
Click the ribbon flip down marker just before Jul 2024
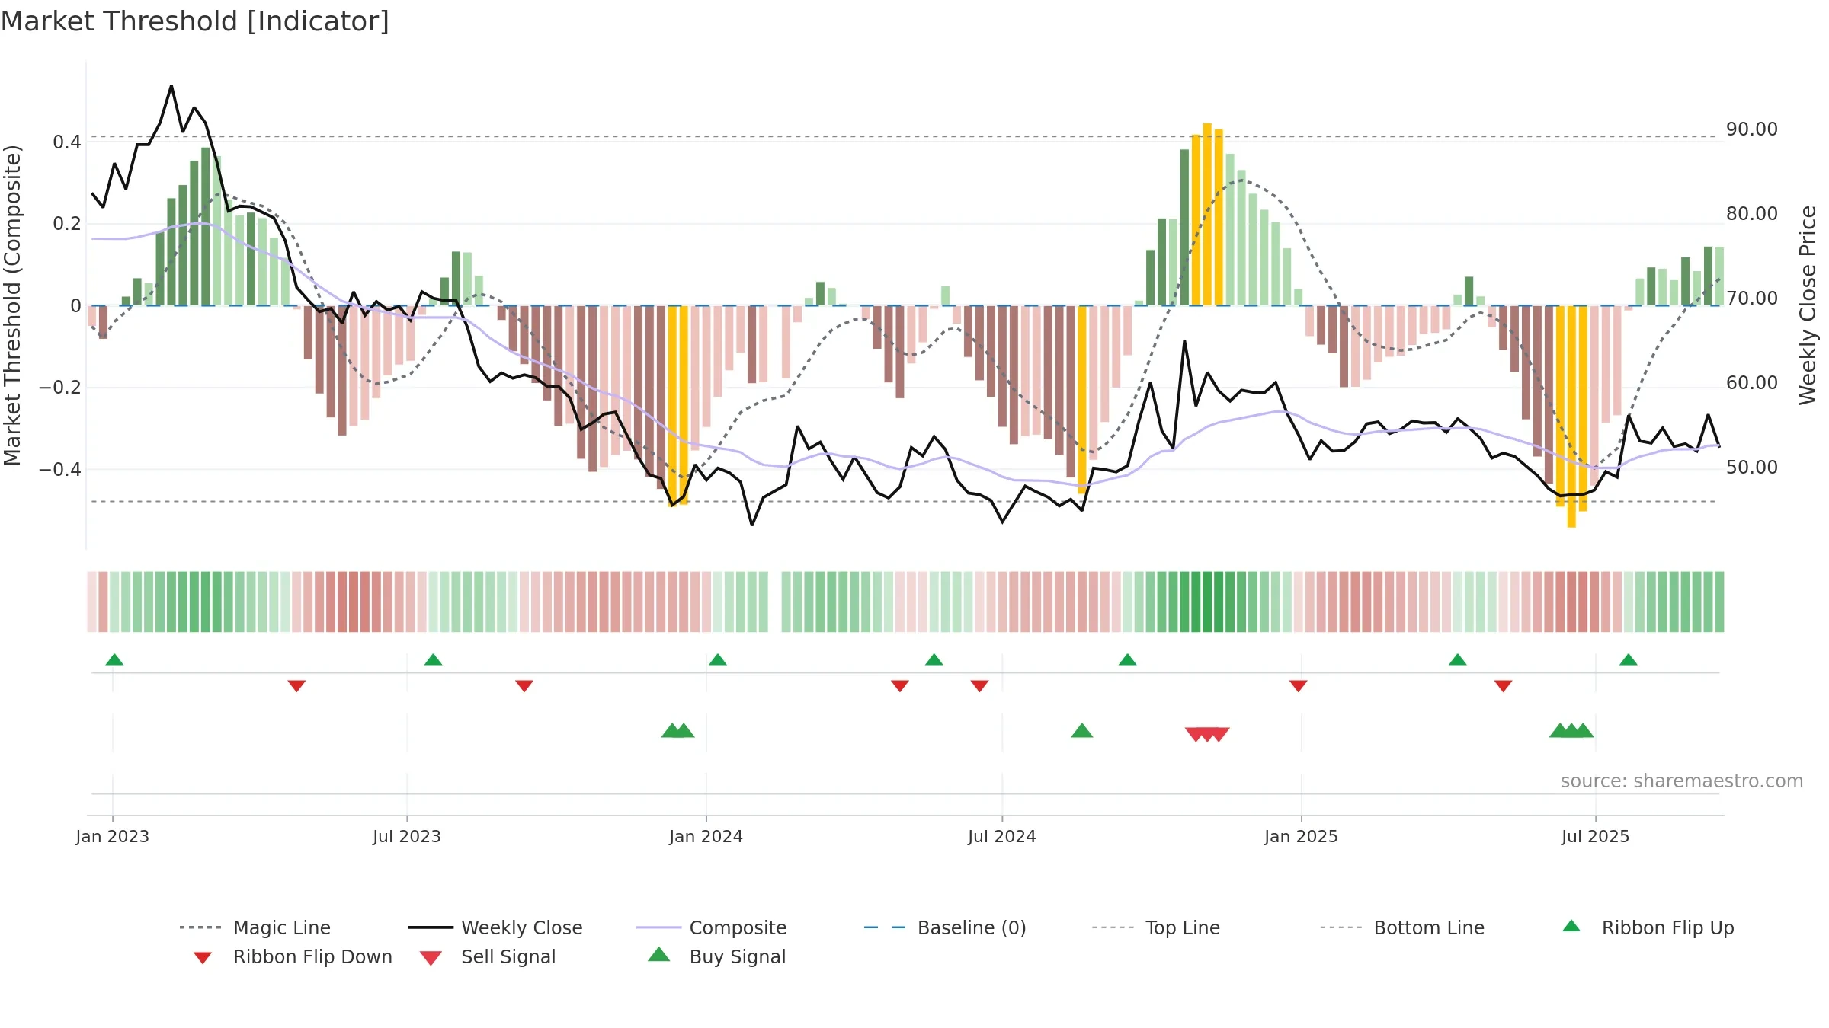pos(980,686)
